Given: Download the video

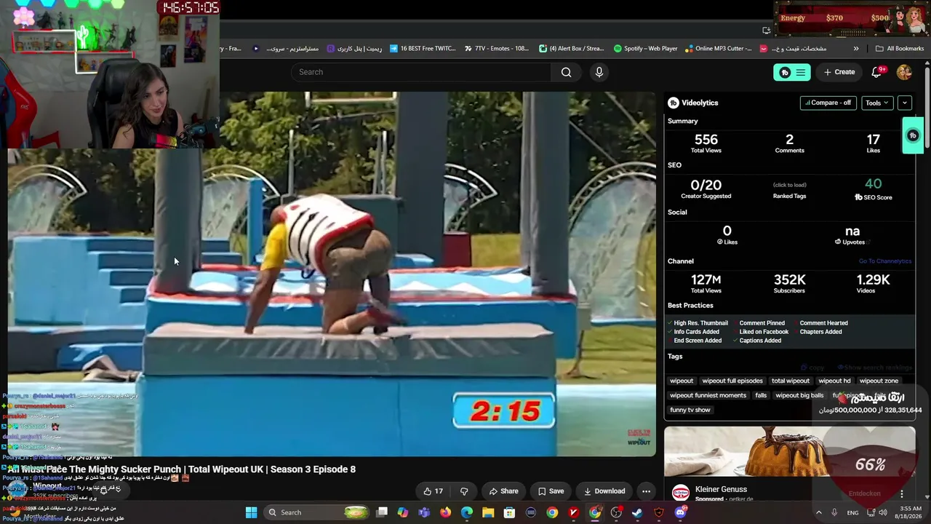Looking at the screenshot, I should [x=604, y=491].
